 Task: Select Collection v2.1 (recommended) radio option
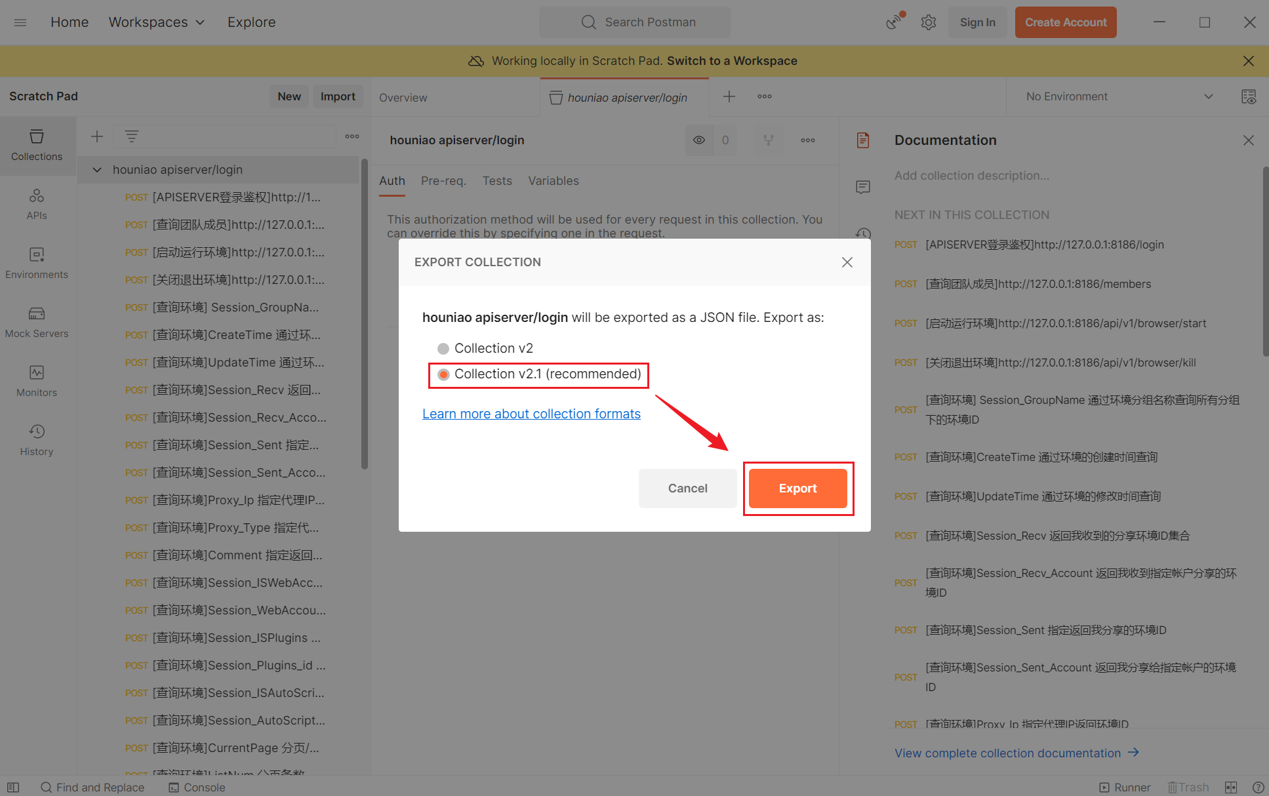(x=443, y=374)
